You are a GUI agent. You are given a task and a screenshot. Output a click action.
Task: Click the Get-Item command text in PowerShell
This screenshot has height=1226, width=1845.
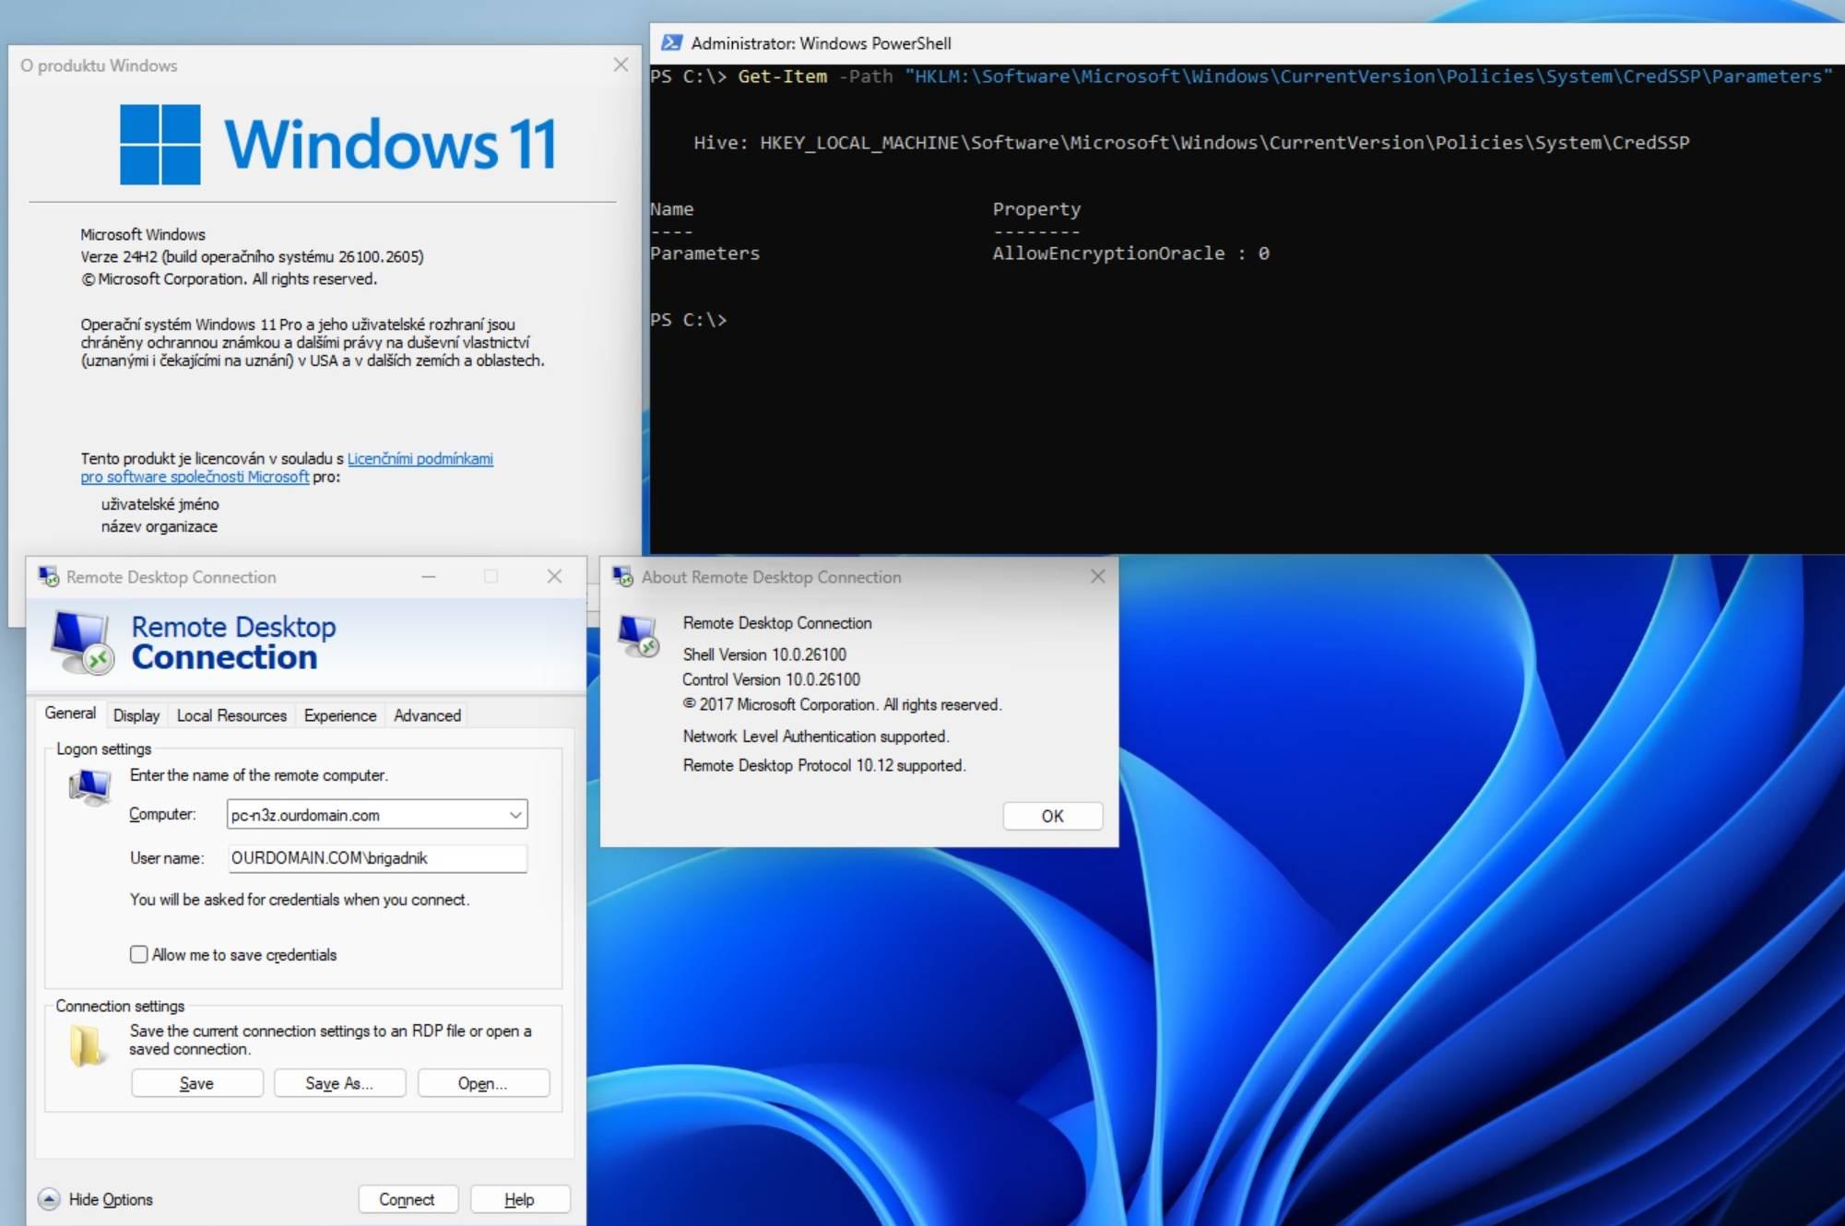click(782, 77)
